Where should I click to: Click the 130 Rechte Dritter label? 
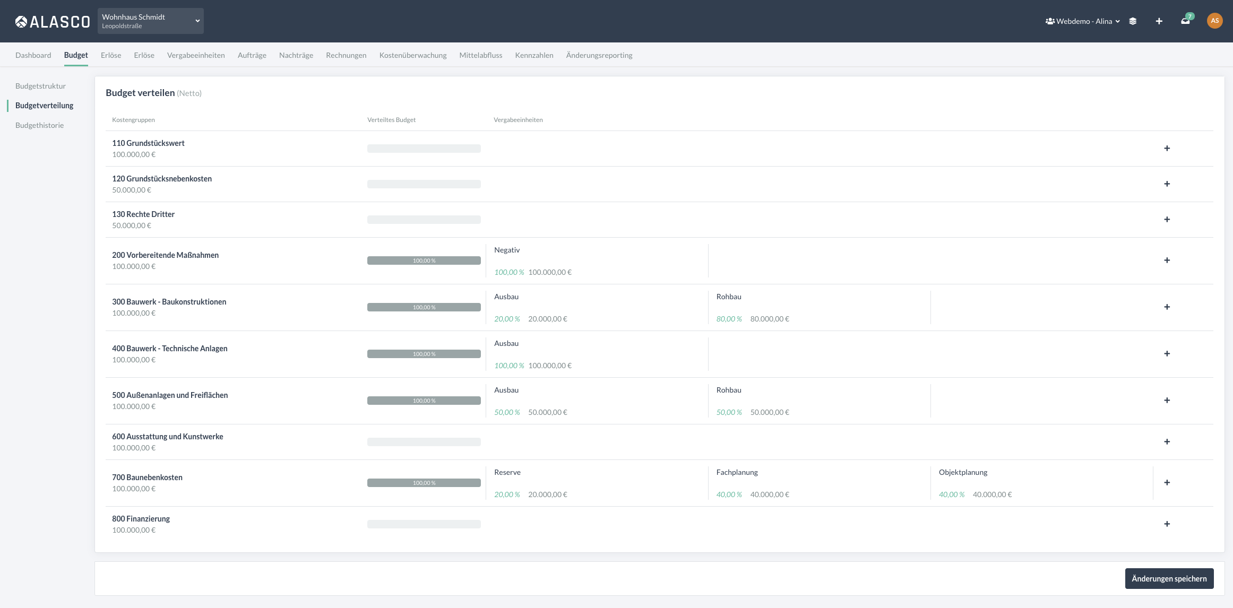click(143, 214)
